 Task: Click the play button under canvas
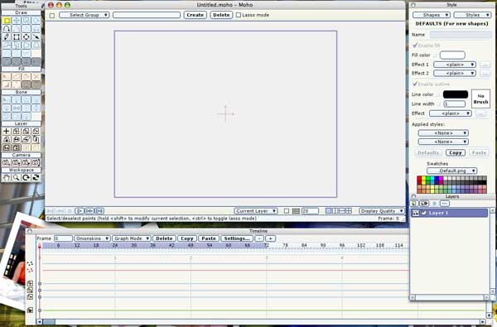coord(80,211)
